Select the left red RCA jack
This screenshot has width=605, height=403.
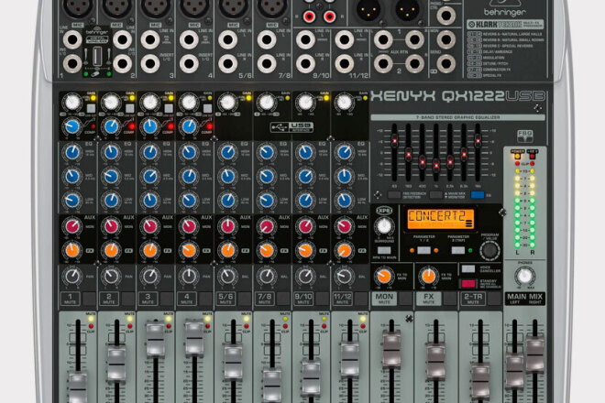click(x=309, y=16)
